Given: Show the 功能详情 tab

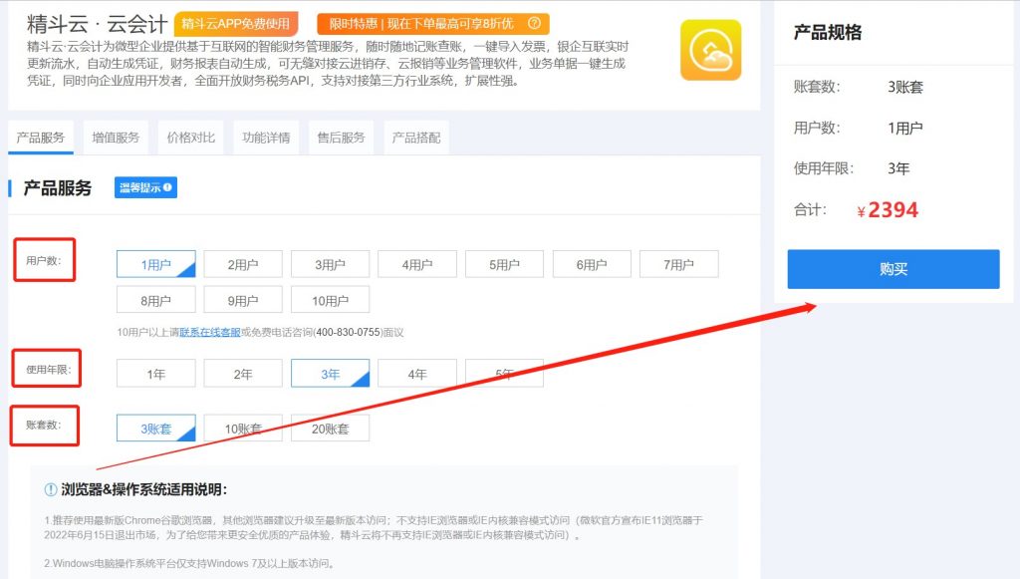Looking at the screenshot, I should [x=266, y=138].
